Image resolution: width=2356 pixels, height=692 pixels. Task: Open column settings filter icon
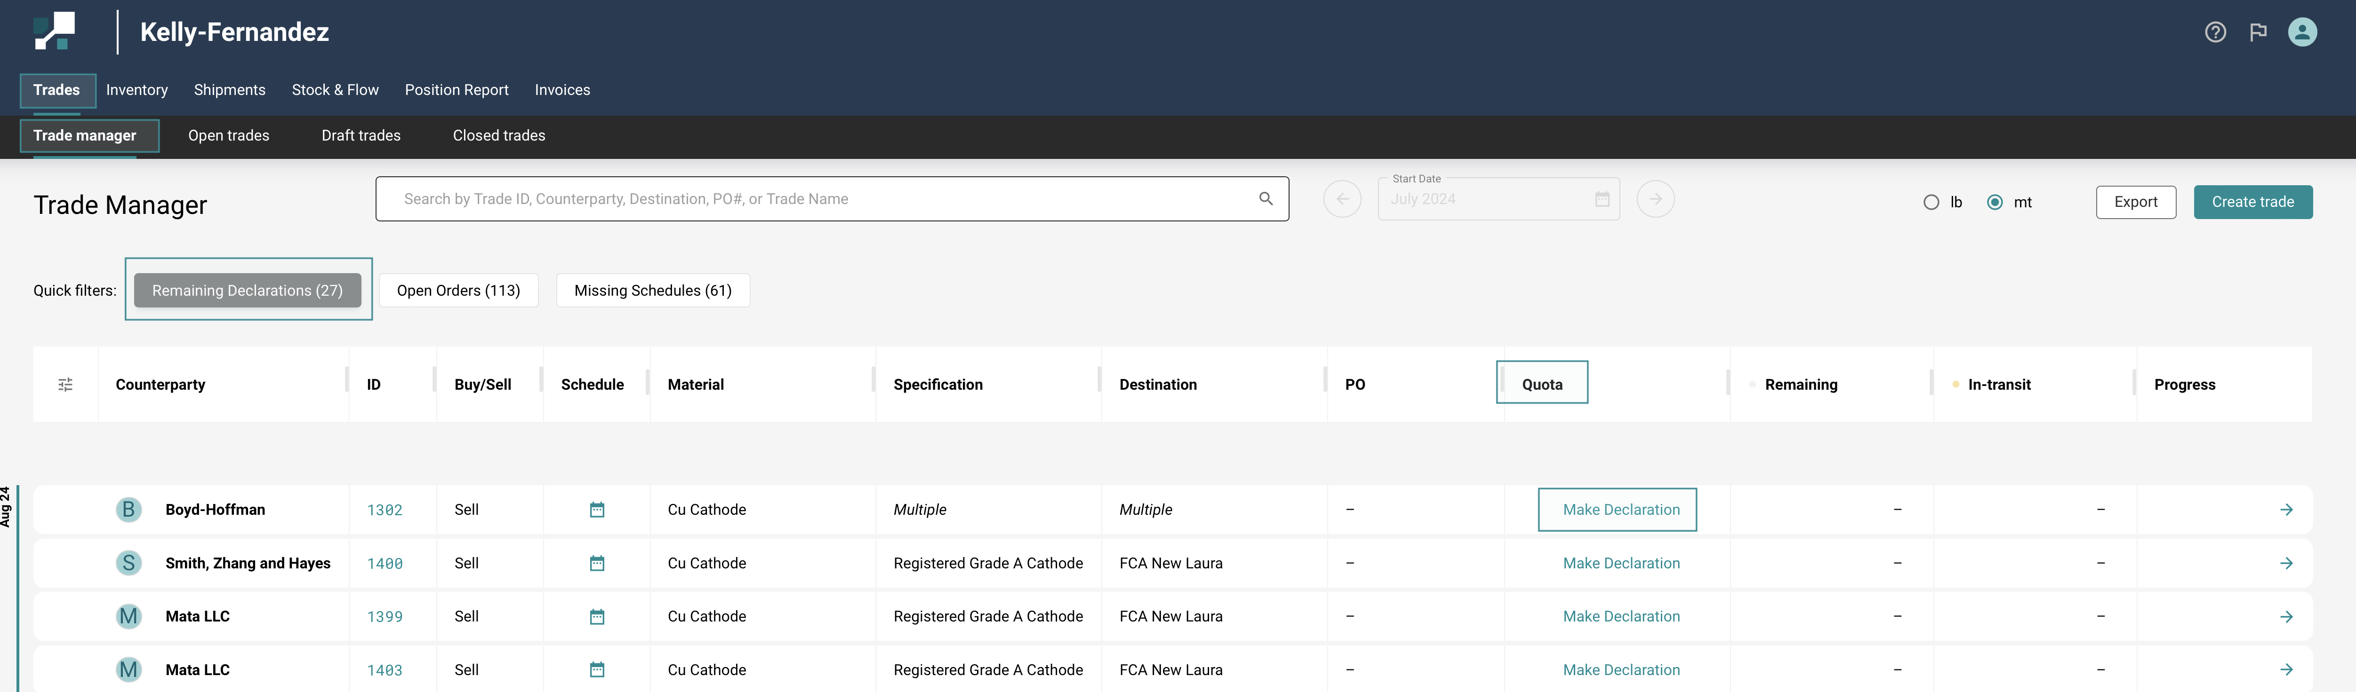coord(65,385)
